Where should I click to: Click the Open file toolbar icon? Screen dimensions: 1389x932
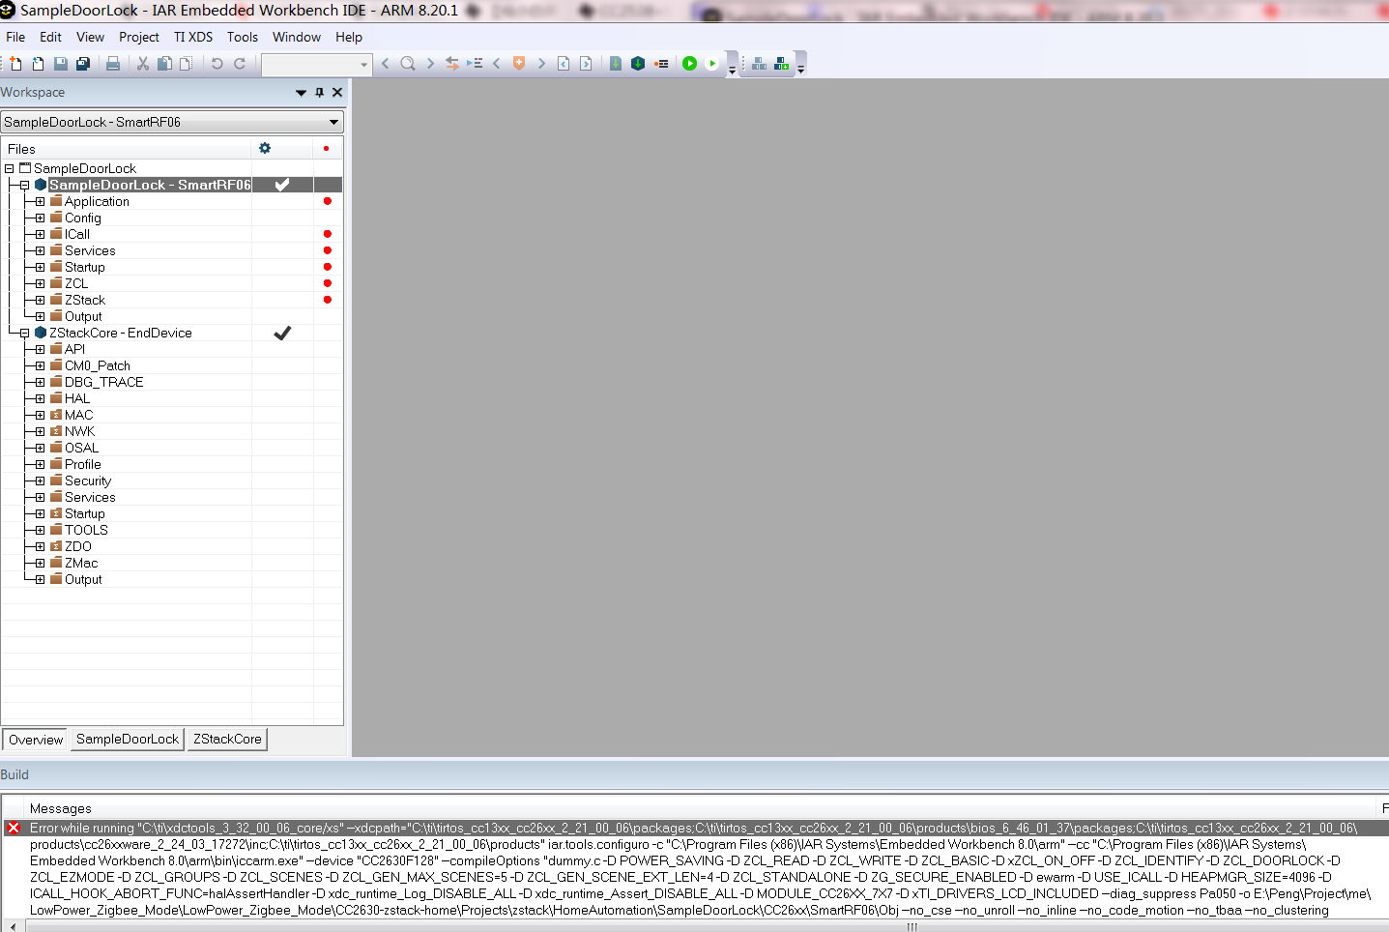38,64
